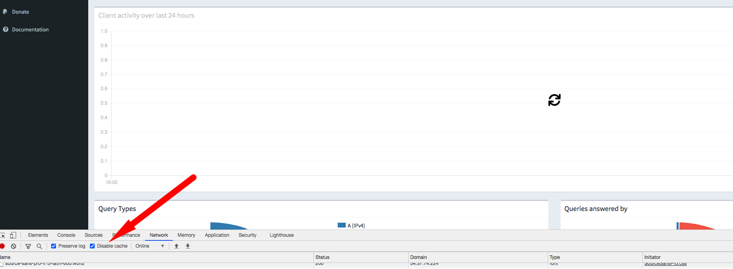Open the Online throttling dropdown
733x269 pixels.
pyautogui.click(x=150, y=246)
